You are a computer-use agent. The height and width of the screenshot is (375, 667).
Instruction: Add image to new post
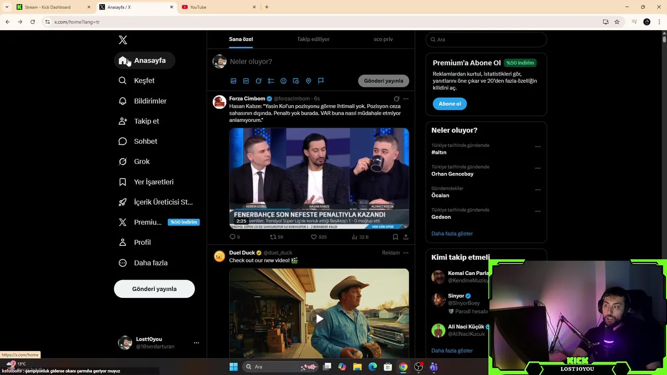[x=233, y=81]
